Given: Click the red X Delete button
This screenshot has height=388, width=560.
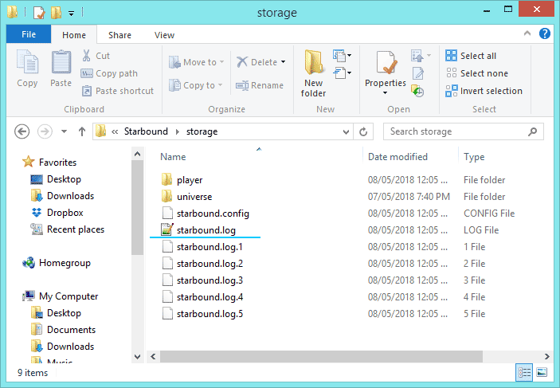Looking at the screenshot, I should click(257, 62).
